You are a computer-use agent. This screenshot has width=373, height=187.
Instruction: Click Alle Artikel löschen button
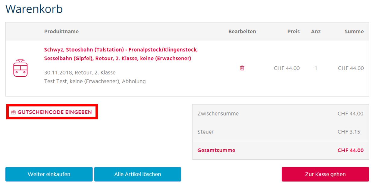tap(138, 174)
